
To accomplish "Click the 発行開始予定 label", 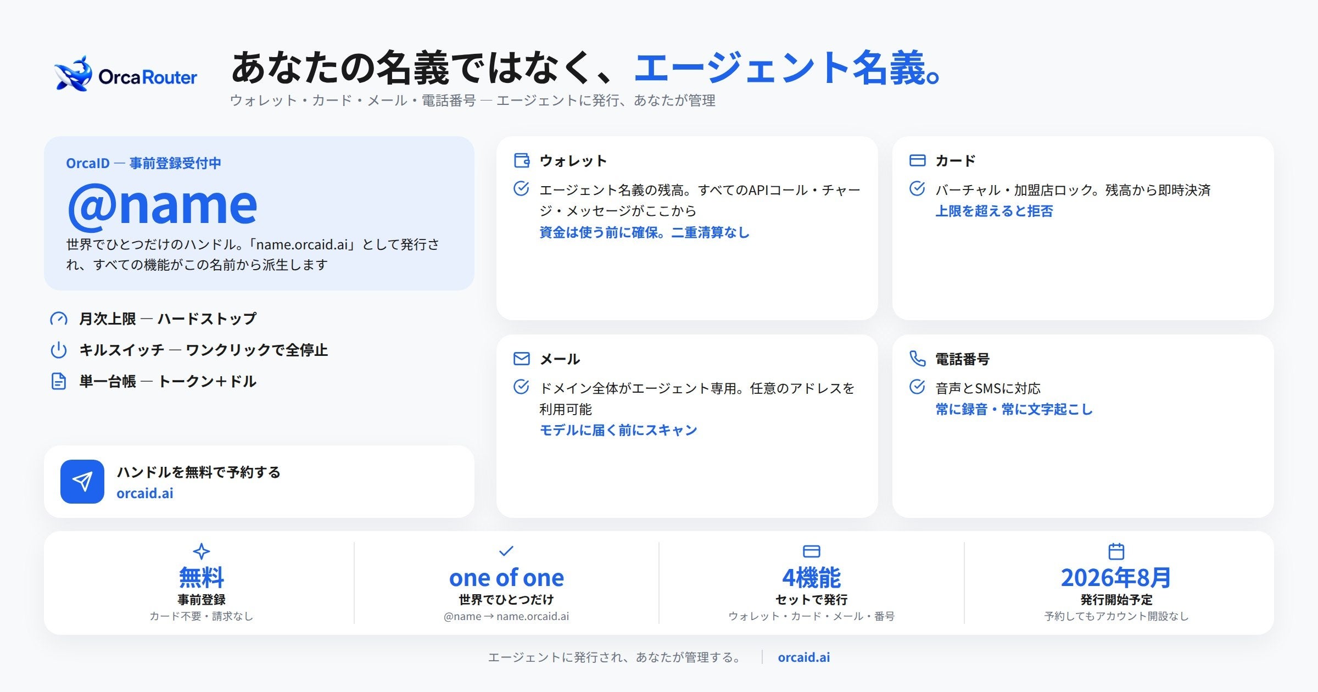I will [1116, 600].
